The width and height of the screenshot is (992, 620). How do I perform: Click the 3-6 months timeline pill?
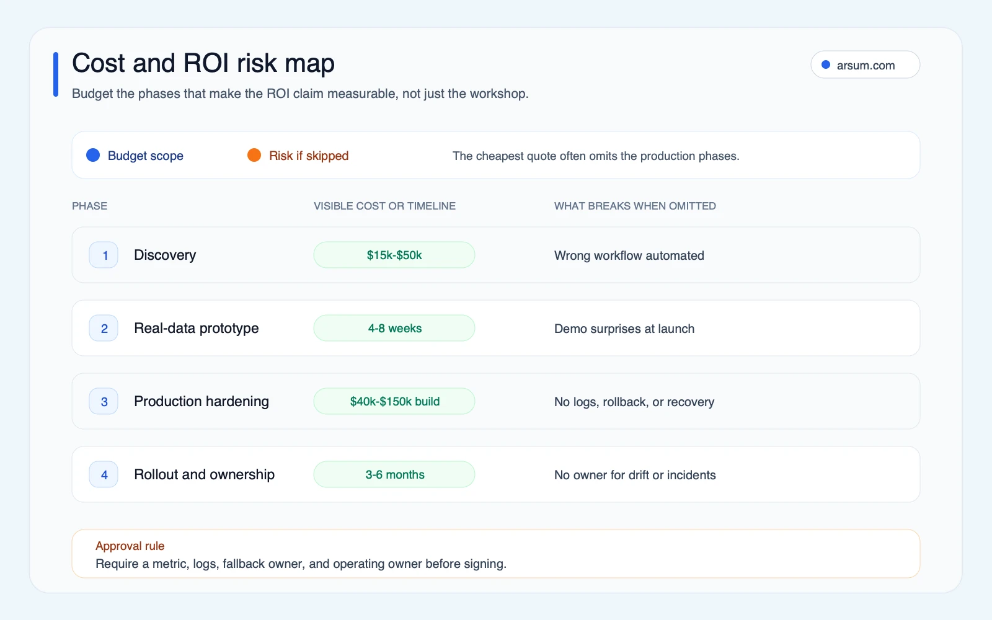pyautogui.click(x=394, y=474)
